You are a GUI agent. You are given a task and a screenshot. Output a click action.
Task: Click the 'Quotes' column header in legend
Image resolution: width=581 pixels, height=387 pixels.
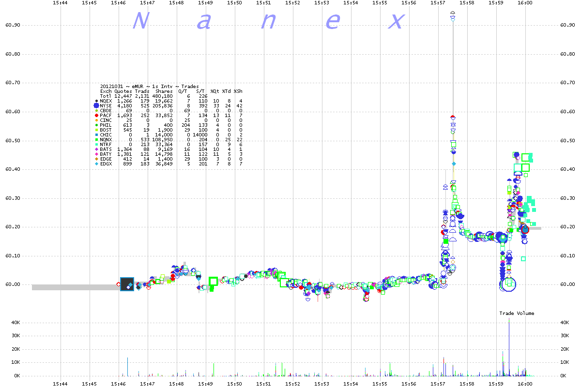point(122,91)
